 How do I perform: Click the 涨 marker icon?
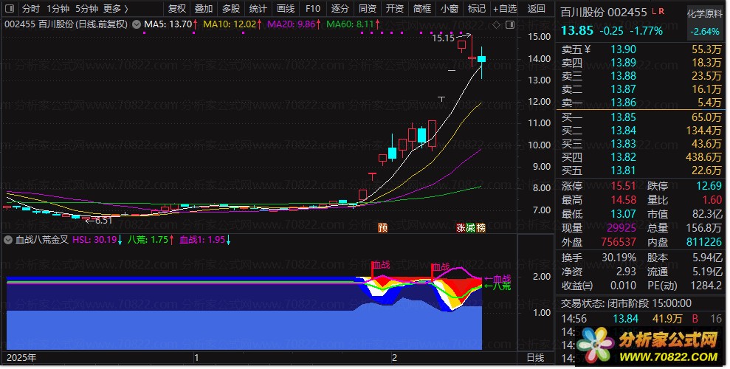[x=461, y=227]
